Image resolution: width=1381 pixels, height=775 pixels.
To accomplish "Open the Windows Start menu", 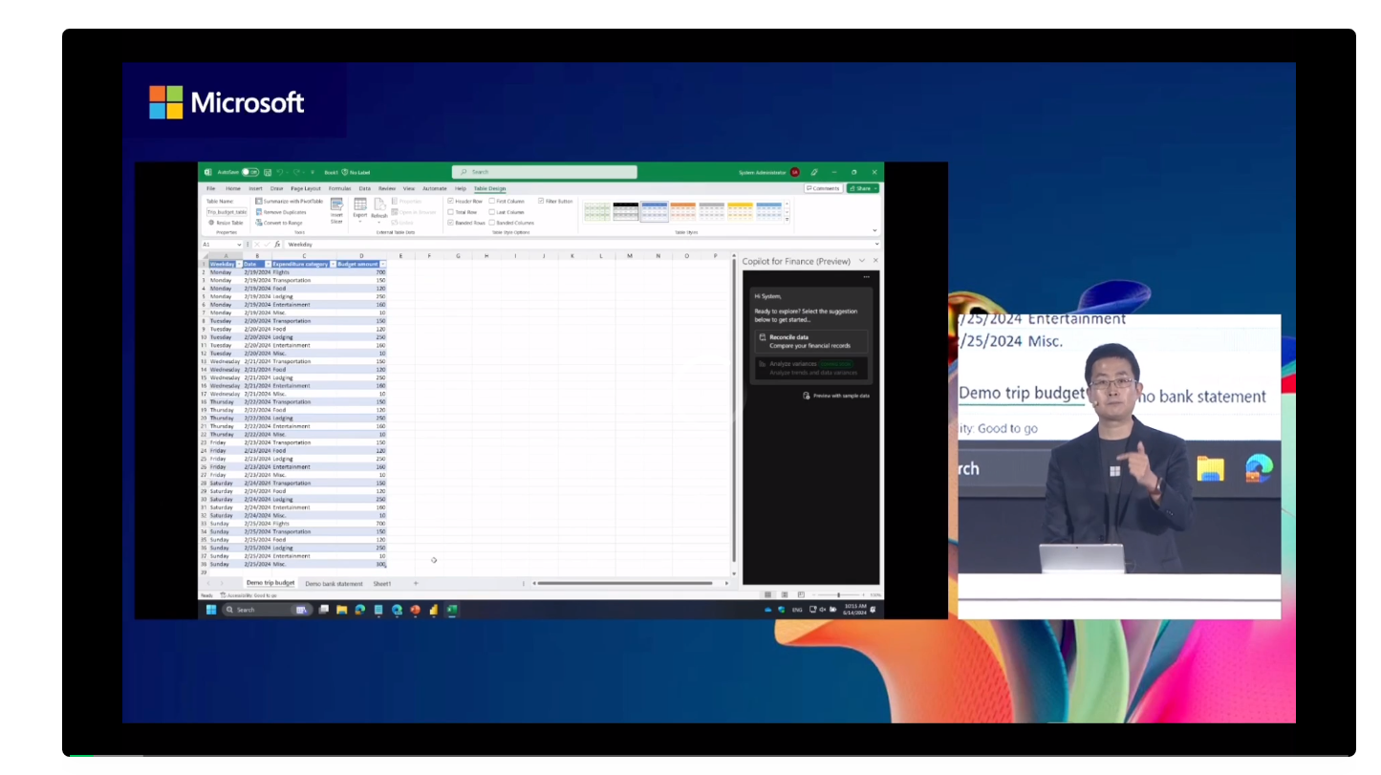I will (211, 610).
